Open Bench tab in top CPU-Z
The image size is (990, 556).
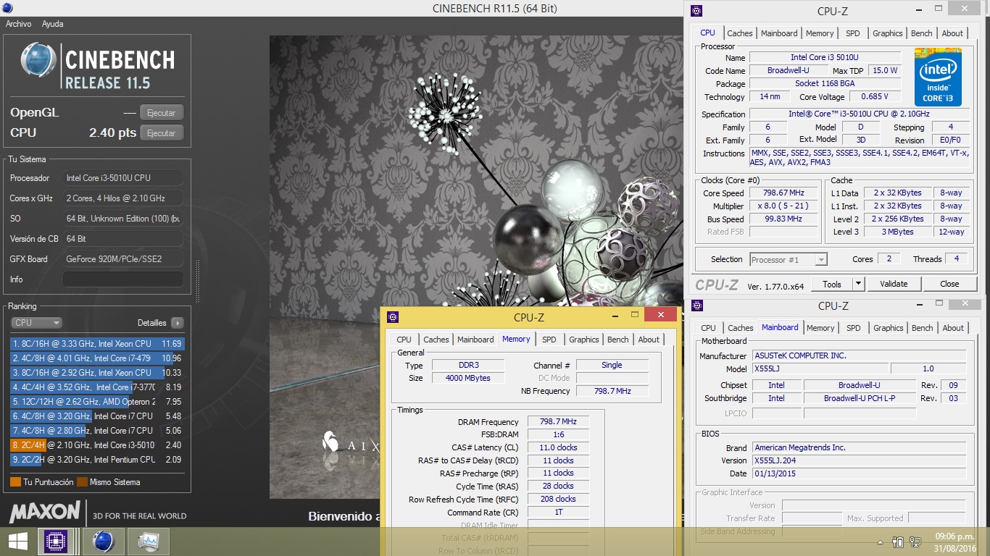click(922, 33)
